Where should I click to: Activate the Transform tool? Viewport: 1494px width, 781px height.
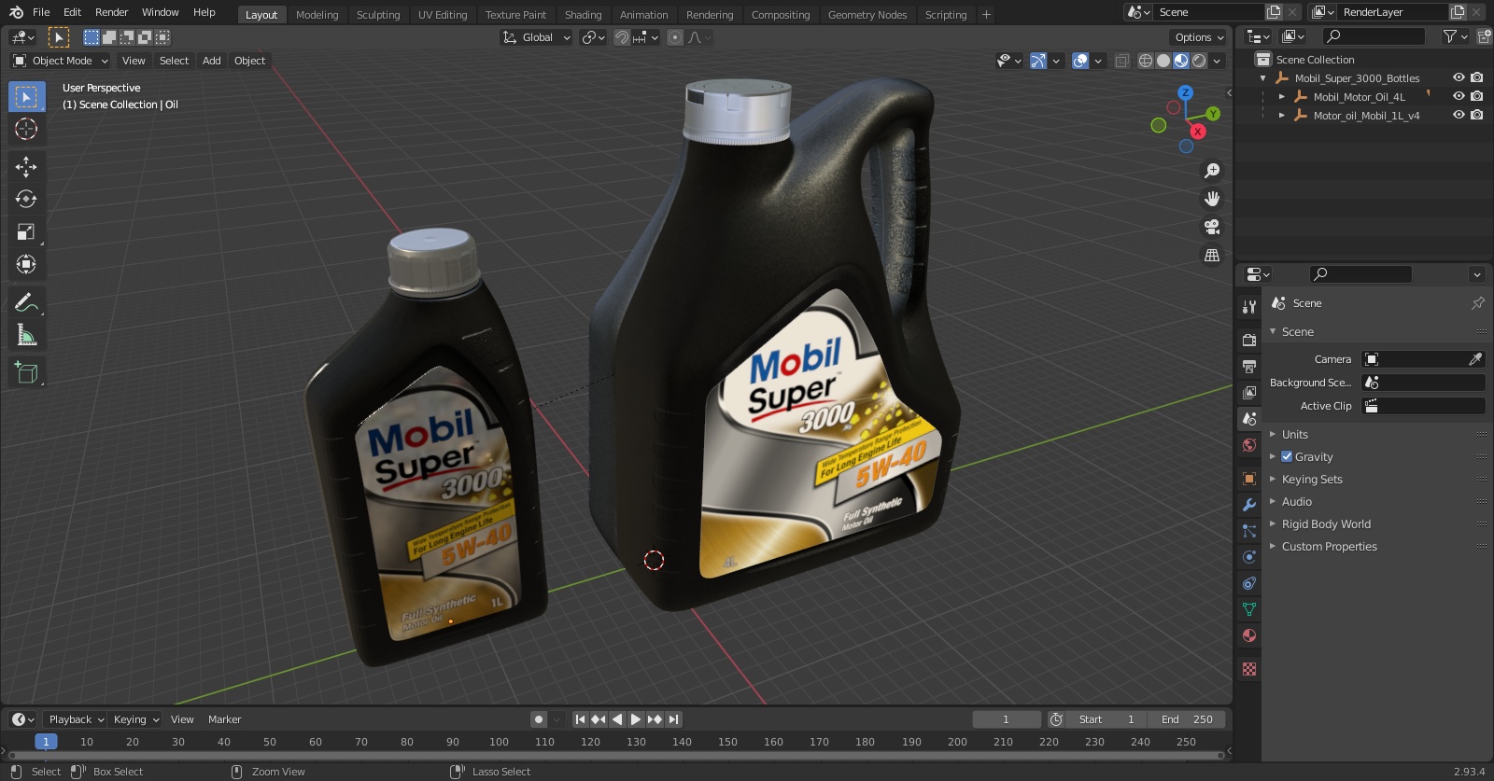[26, 264]
